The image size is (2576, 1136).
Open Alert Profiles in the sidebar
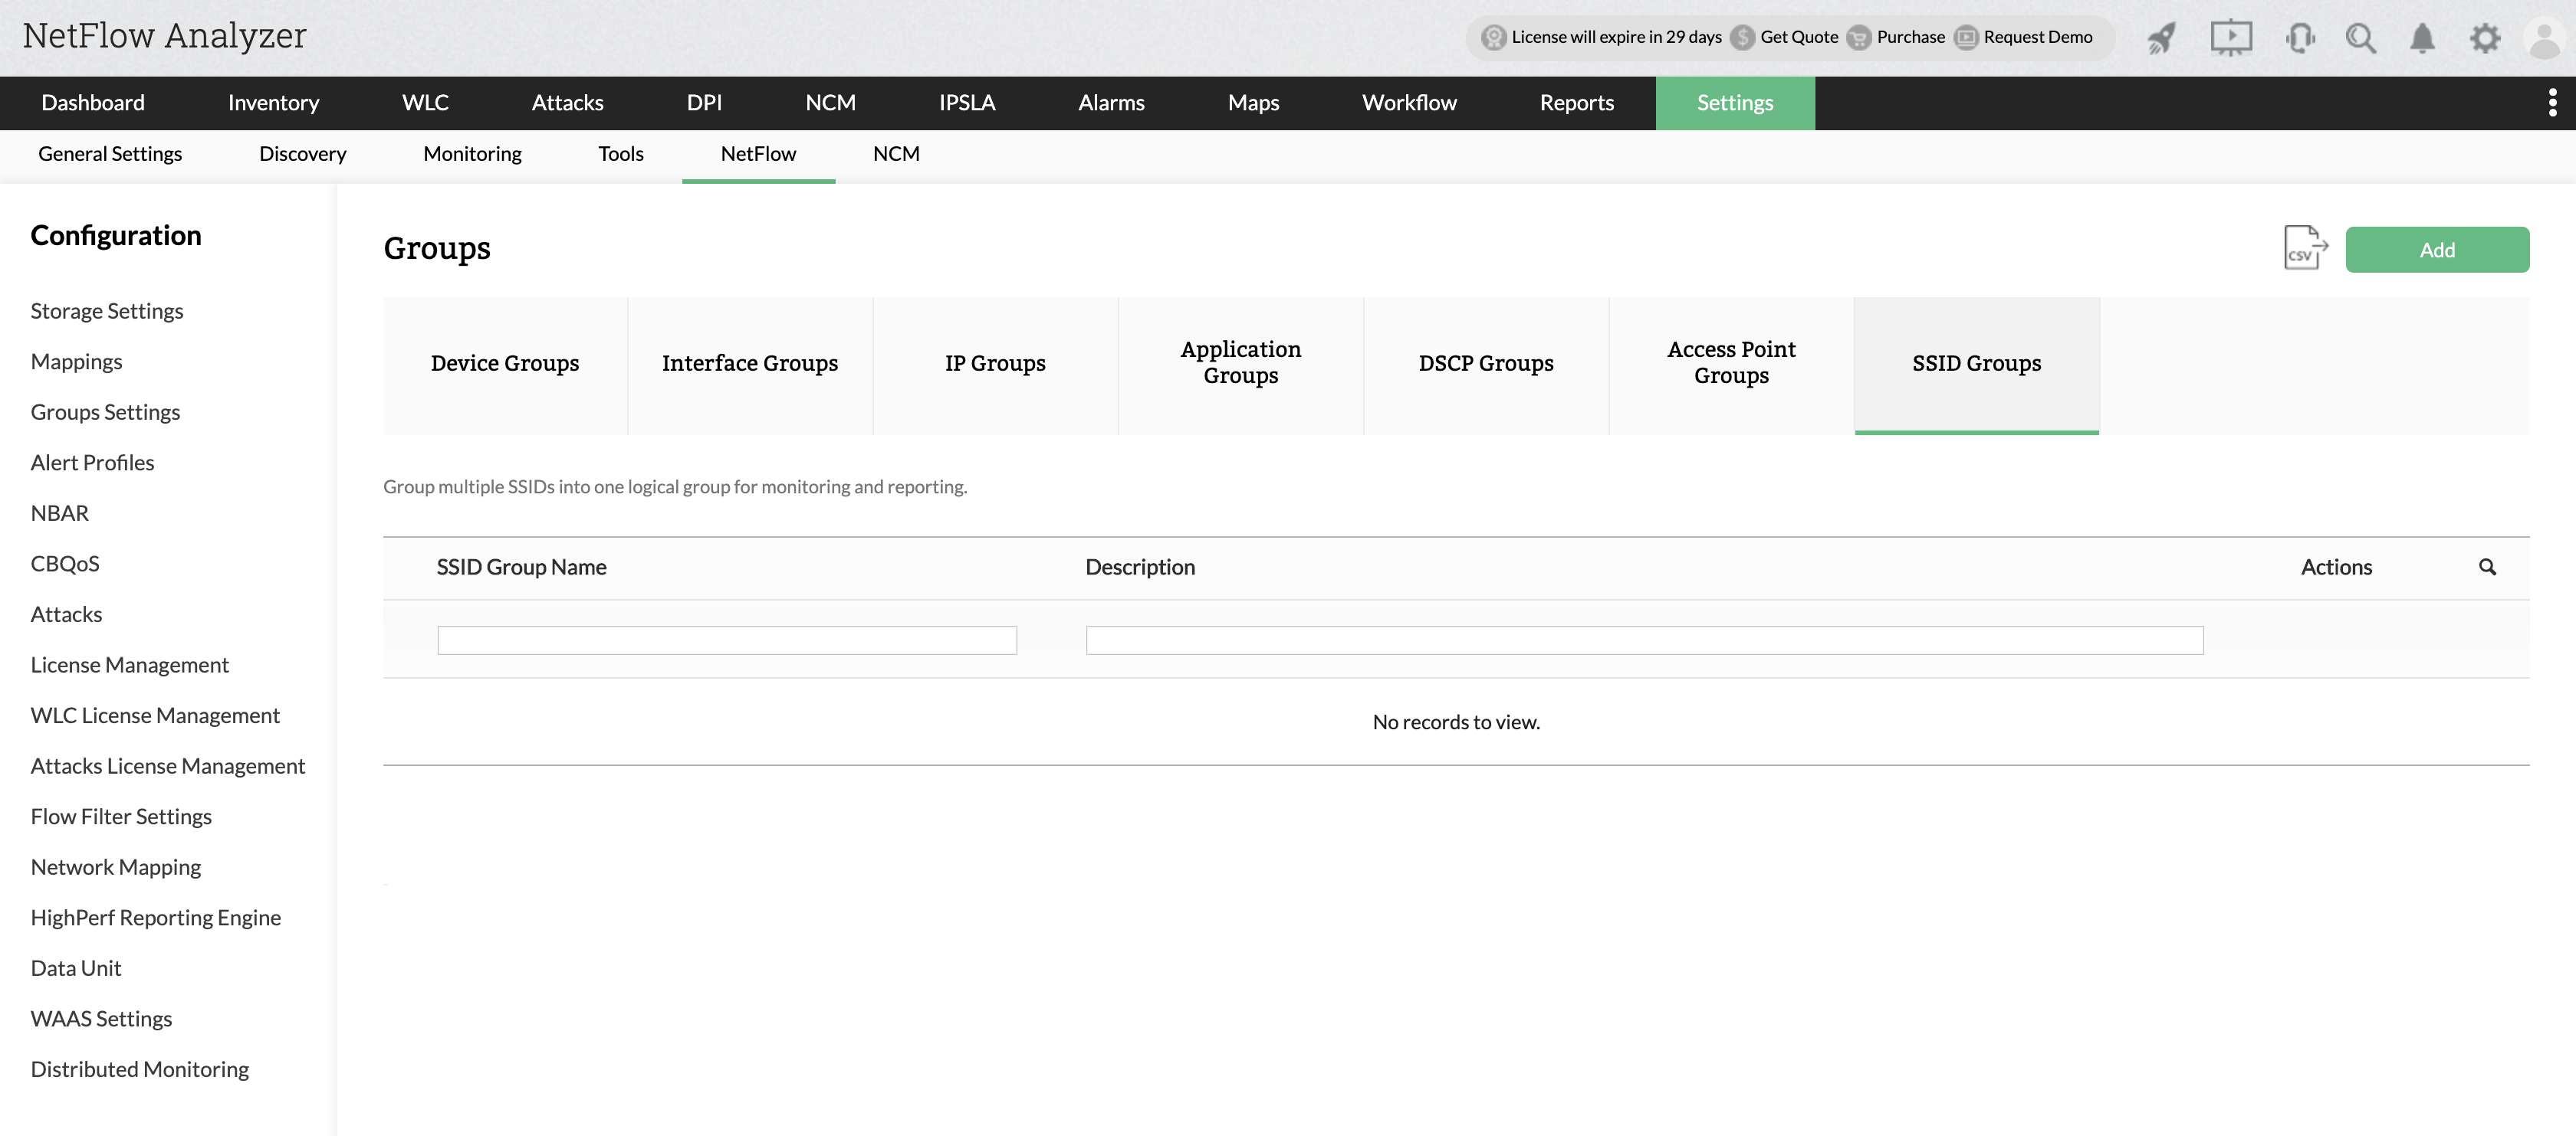point(92,463)
